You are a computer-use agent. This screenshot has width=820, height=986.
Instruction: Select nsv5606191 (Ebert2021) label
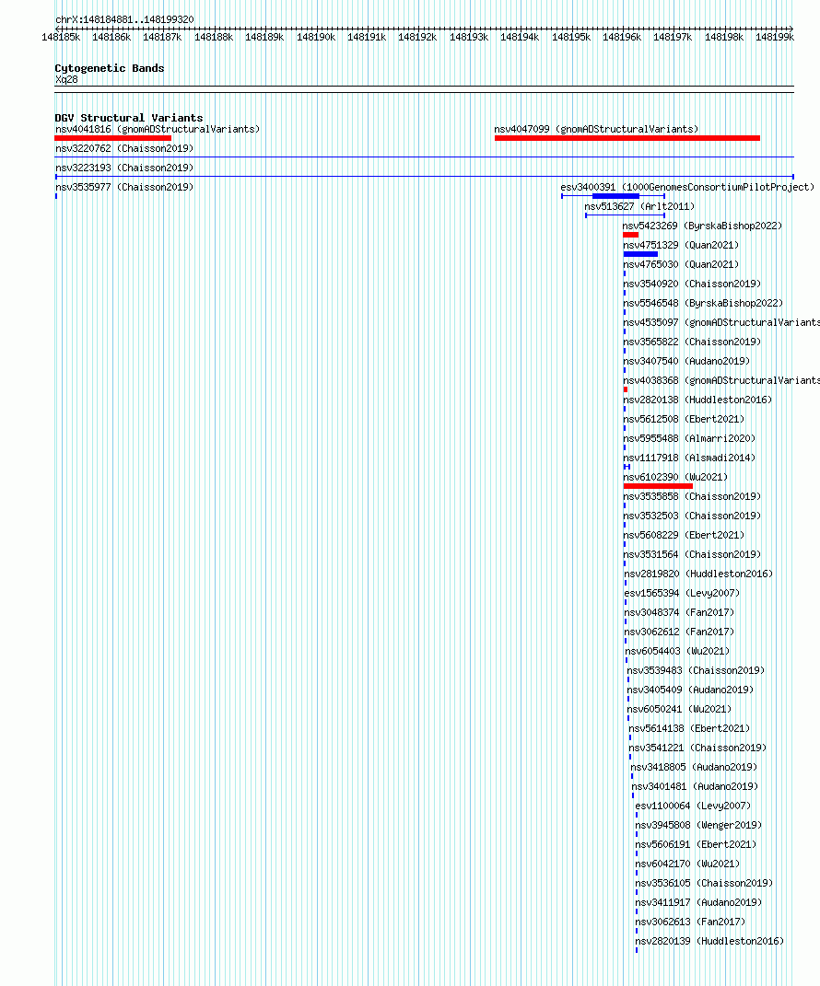[696, 844]
